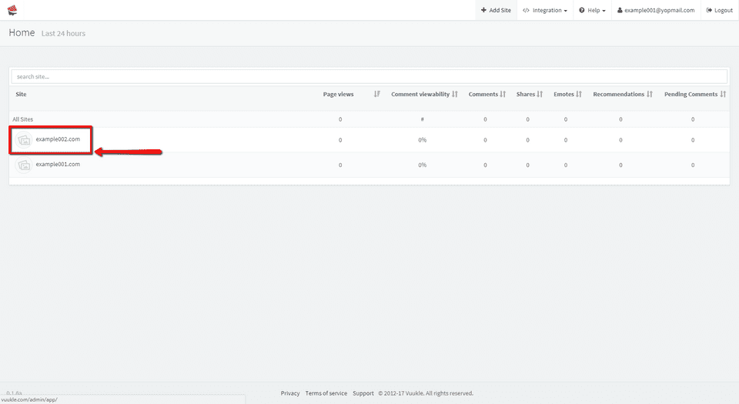Sort by Shares column arrows
The image size is (739, 404).
click(x=540, y=94)
